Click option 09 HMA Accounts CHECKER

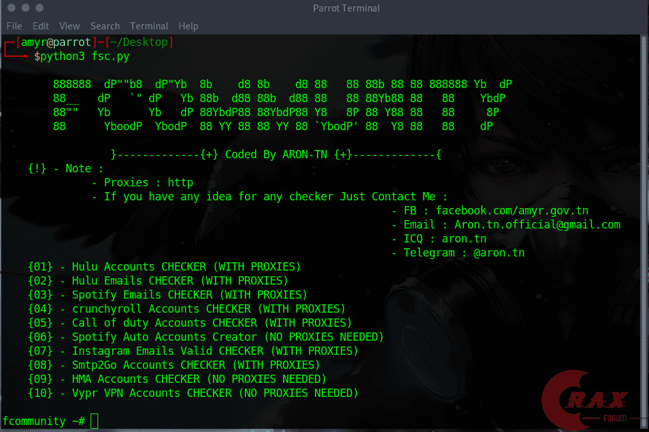tap(177, 380)
